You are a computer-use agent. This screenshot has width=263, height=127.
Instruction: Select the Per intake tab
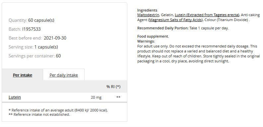[x=23, y=75]
